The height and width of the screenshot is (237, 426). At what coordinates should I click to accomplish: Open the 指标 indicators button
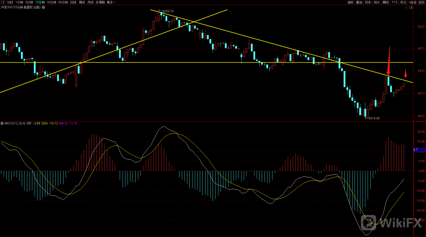pos(351,2)
